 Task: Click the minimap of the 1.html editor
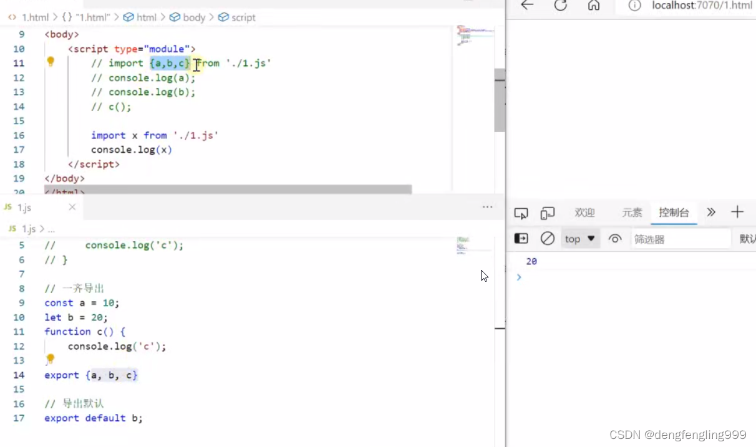click(474, 36)
